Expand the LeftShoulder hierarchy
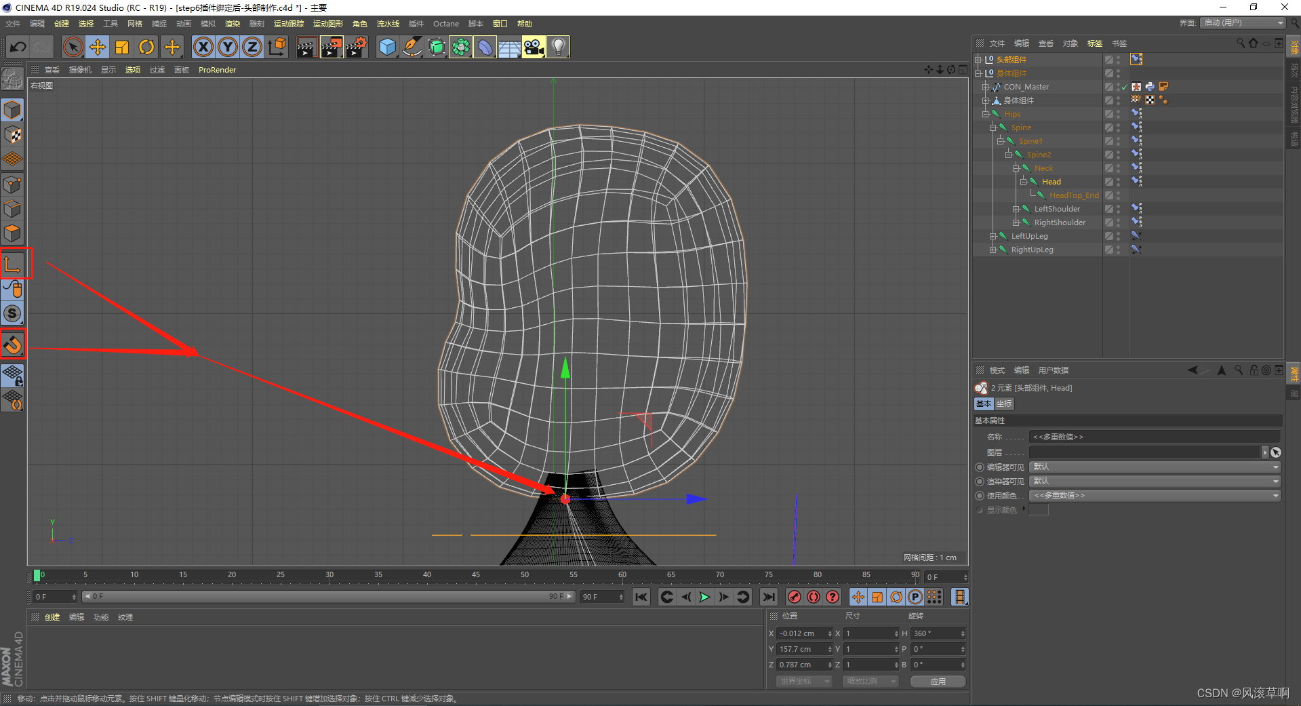The width and height of the screenshot is (1301, 706). [x=1016, y=208]
